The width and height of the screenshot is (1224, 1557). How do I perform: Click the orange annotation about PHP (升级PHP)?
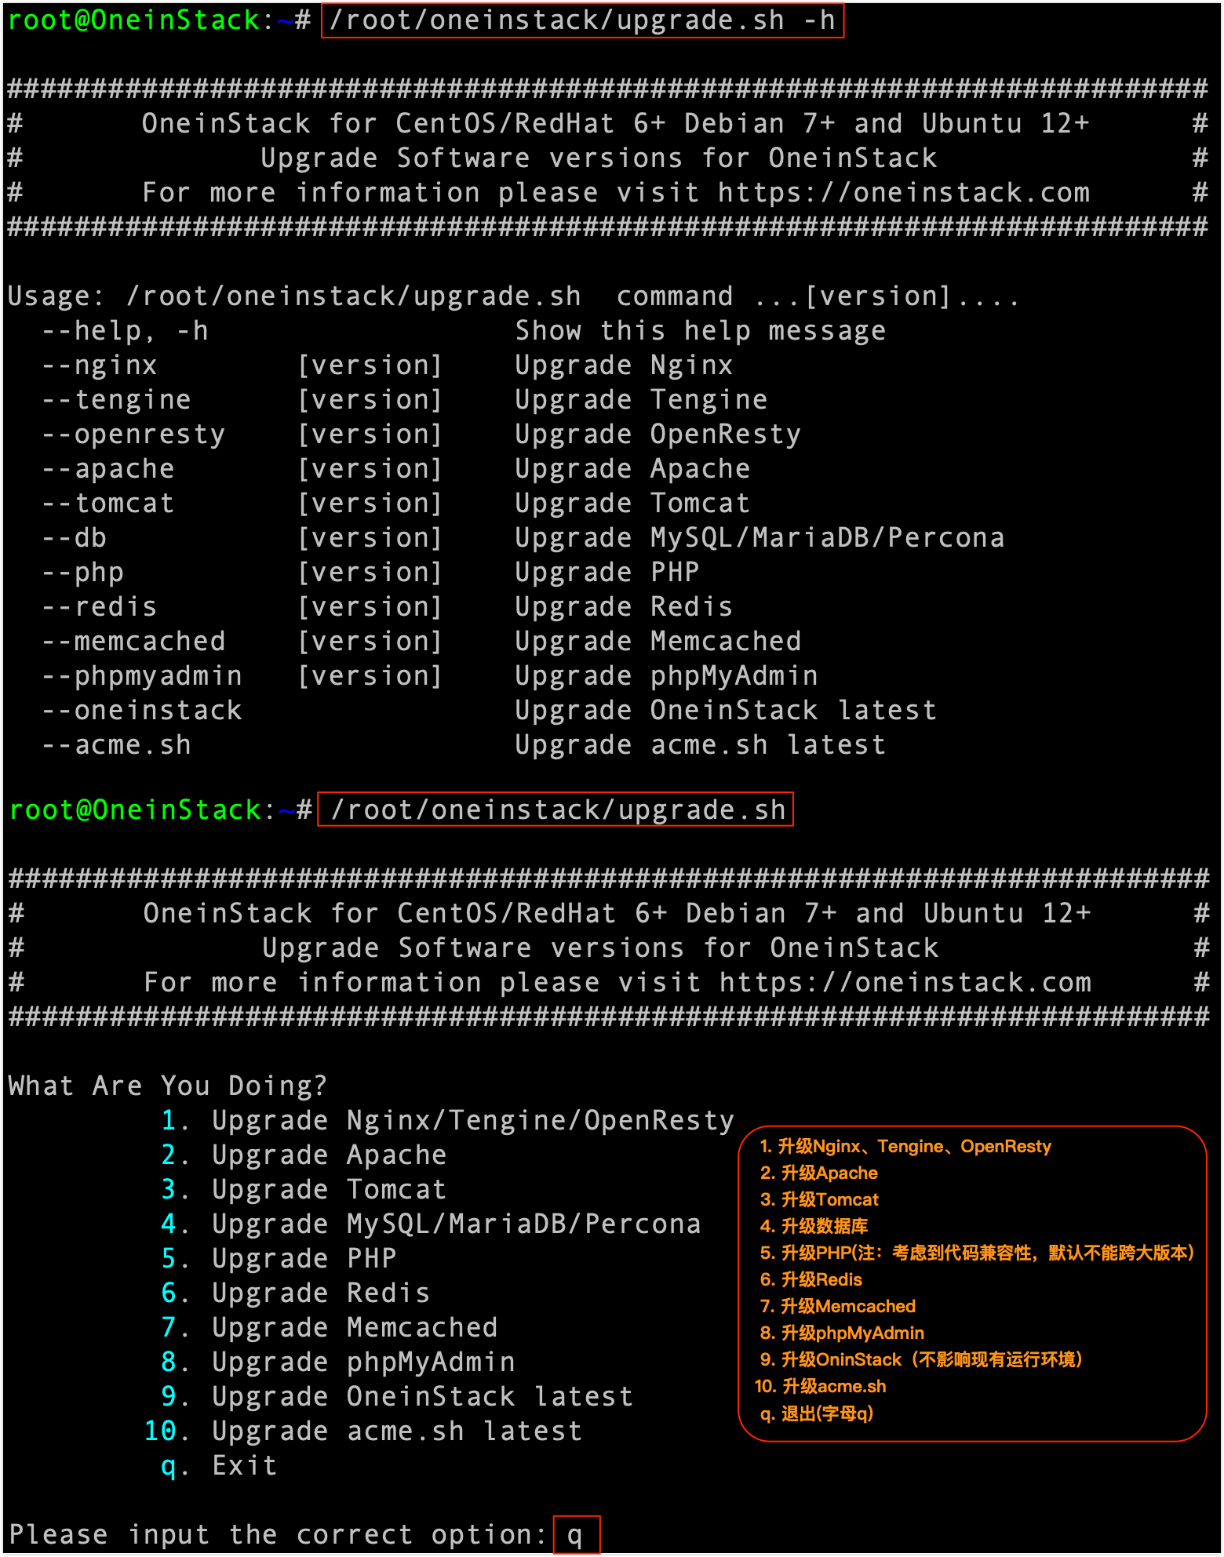click(x=977, y=1253)
